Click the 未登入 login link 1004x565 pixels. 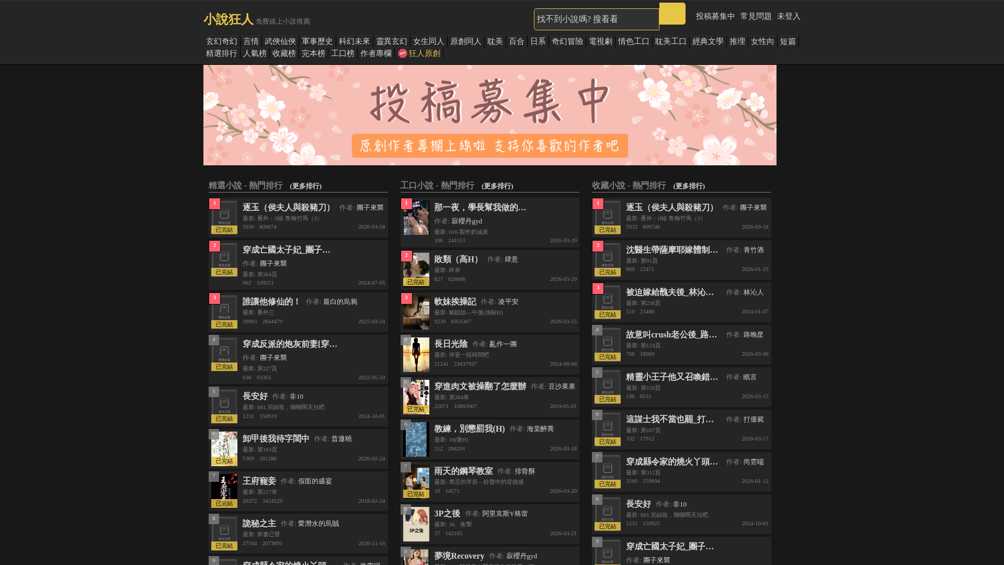789,16
